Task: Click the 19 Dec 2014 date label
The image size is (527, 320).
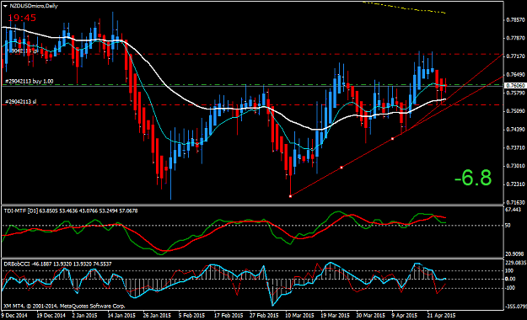Action: pos(51,315)
